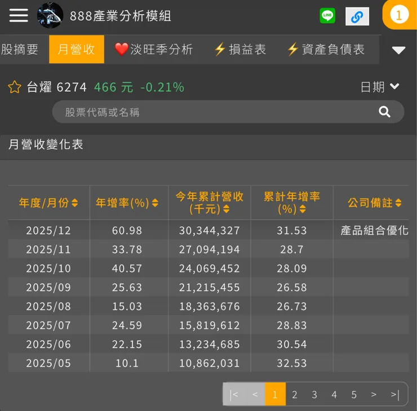
Task: Select page 1 in pagination
Action: (x=275, y=394)
